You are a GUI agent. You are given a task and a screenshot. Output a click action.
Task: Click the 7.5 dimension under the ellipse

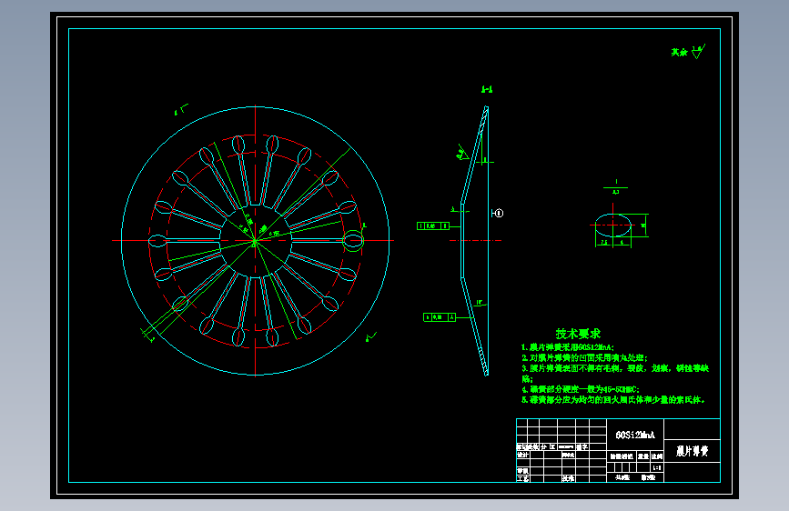pos(604,243)
